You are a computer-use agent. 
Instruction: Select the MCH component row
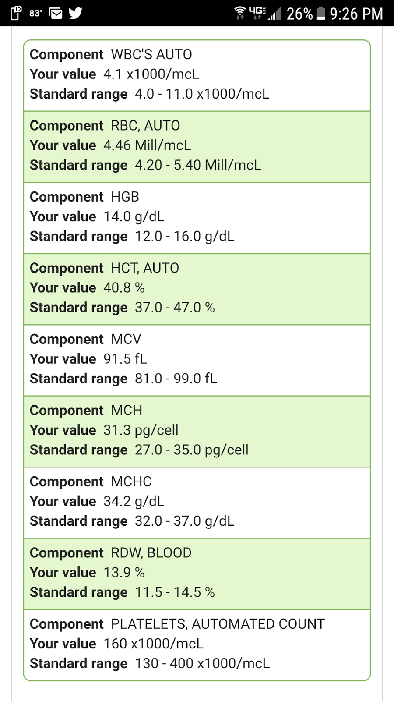(197, 432)
